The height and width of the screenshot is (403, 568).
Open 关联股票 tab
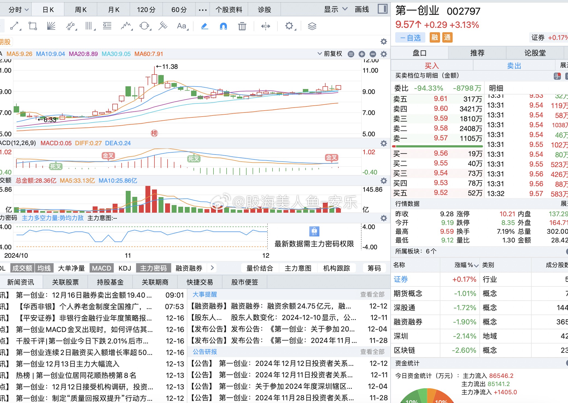click(x=65, y=282)
